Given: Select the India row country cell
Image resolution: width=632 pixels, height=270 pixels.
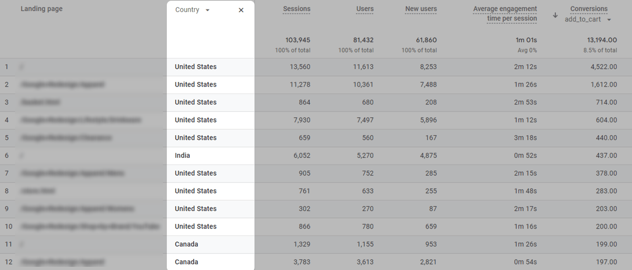Looking at the screenshot, I should click(x=182, y=155).
